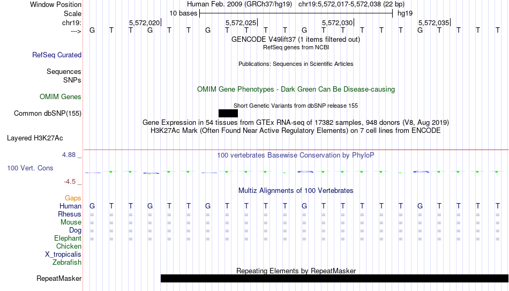Click the 4.88 PhyloP upper value

pyautogui.click(x=69, y=155)
